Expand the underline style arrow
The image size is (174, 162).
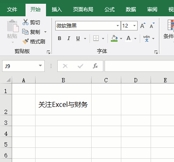coord(85,38)
